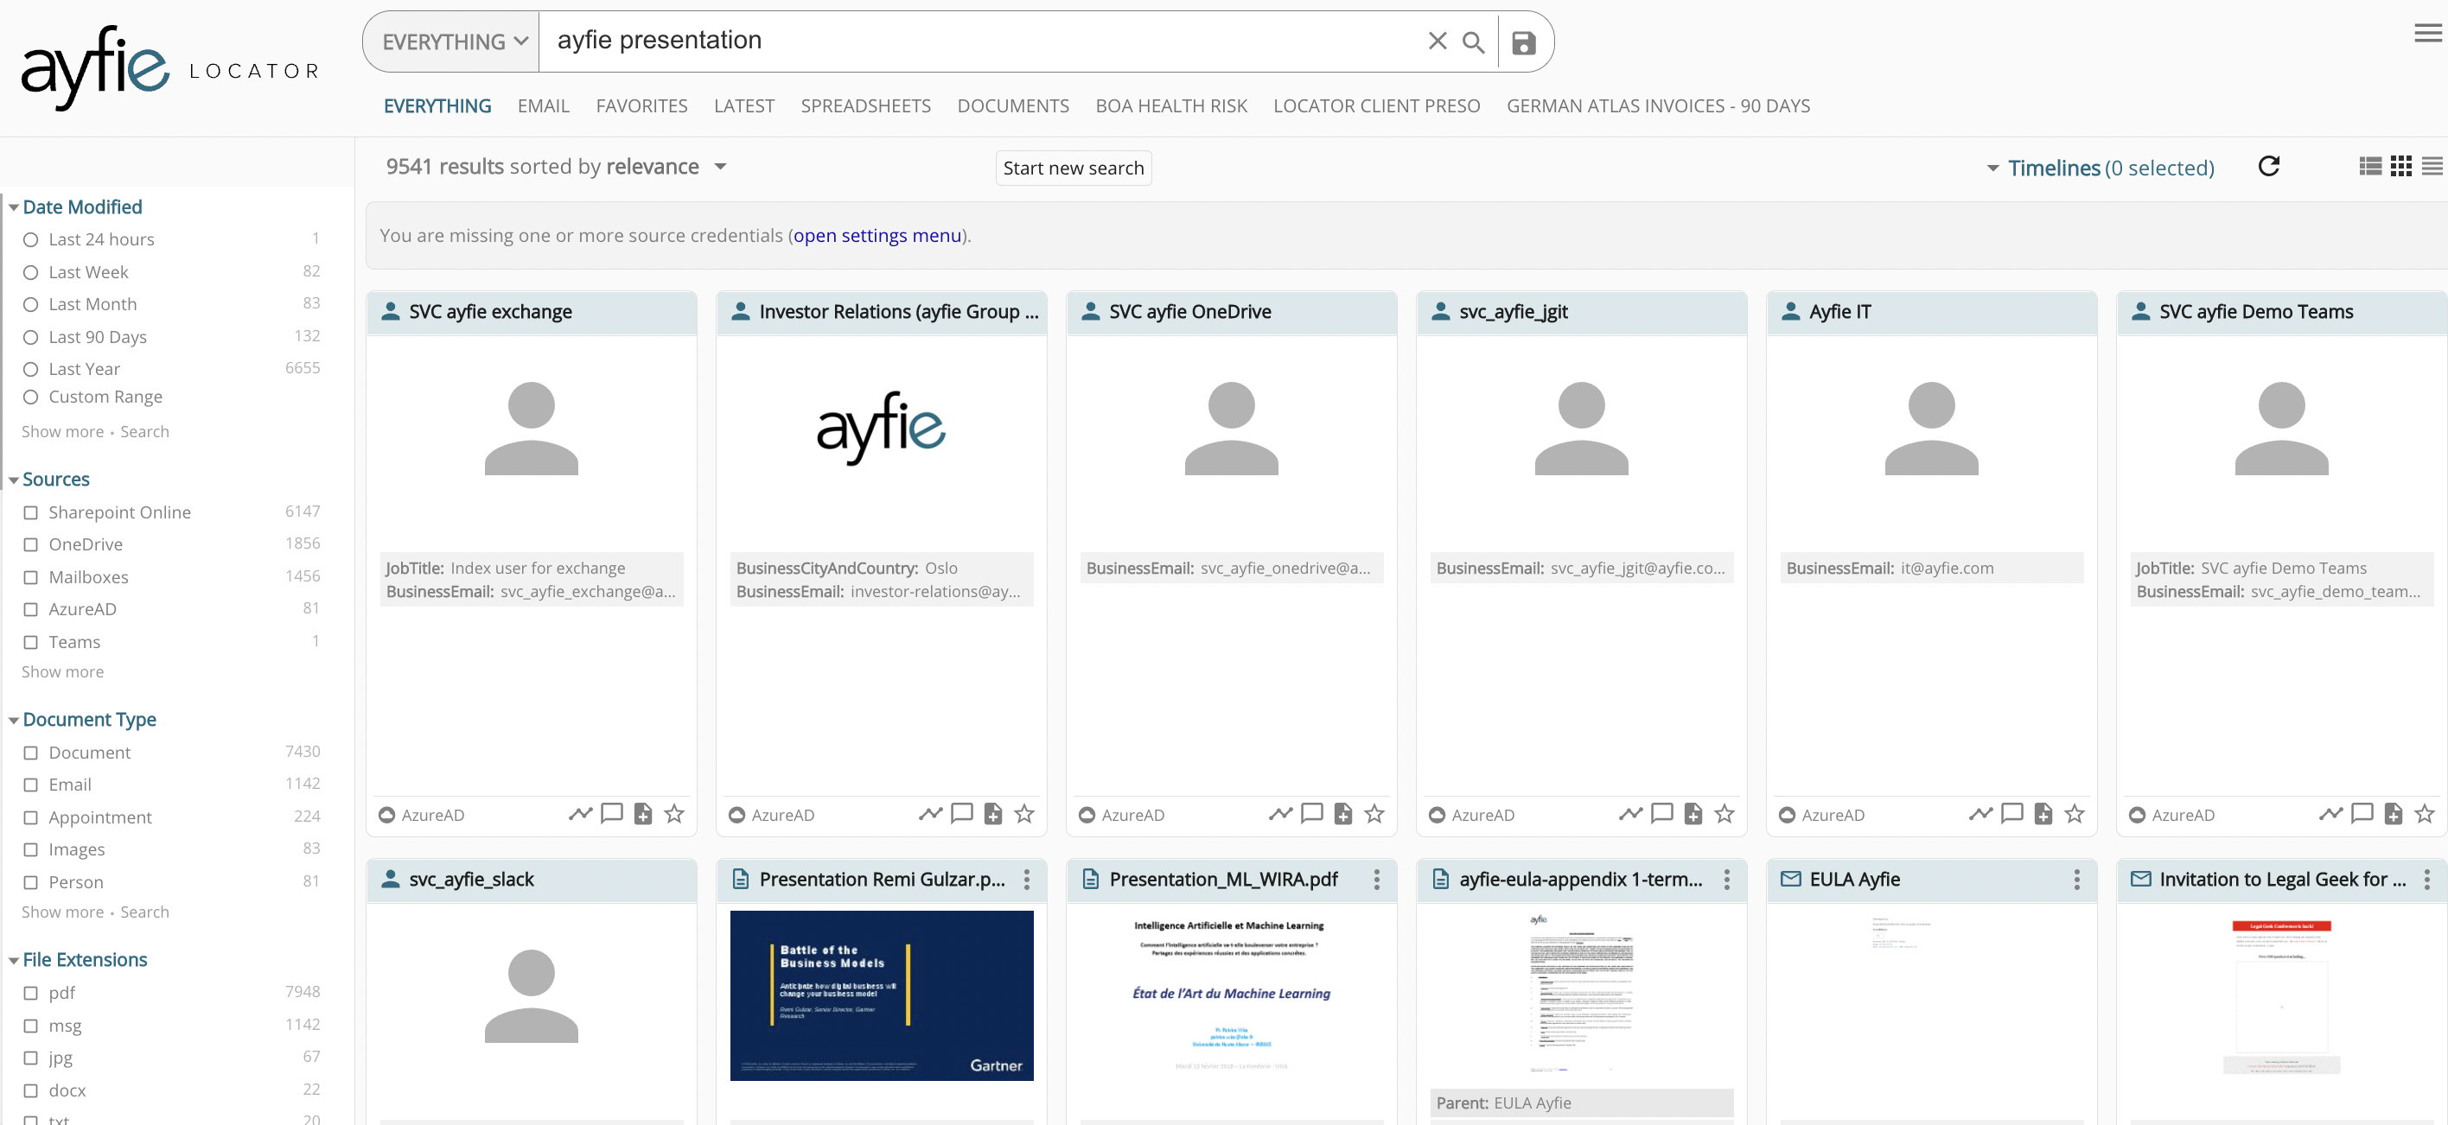Show more Date Modified options
This screenshot has height=1125, width=2448.
(x=63, y=431)
